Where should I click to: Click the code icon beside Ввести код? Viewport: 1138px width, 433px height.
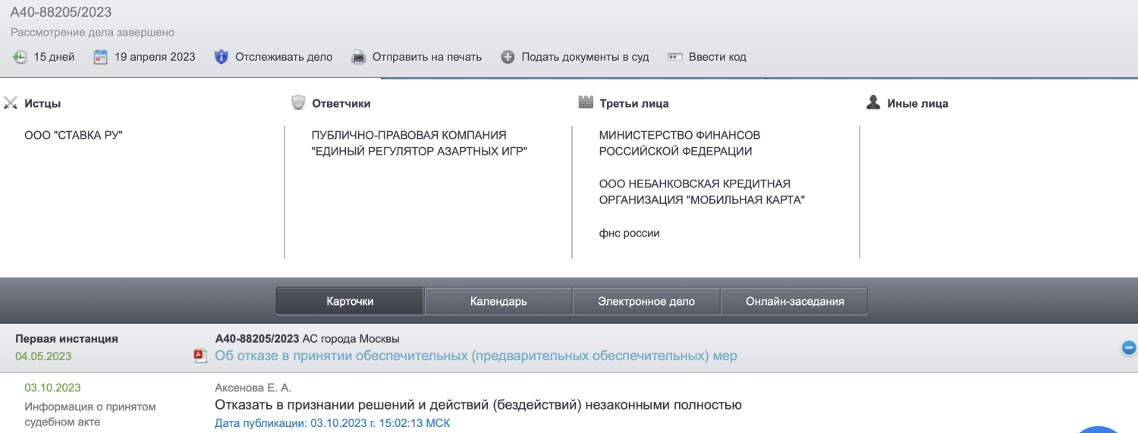(674, 57)
